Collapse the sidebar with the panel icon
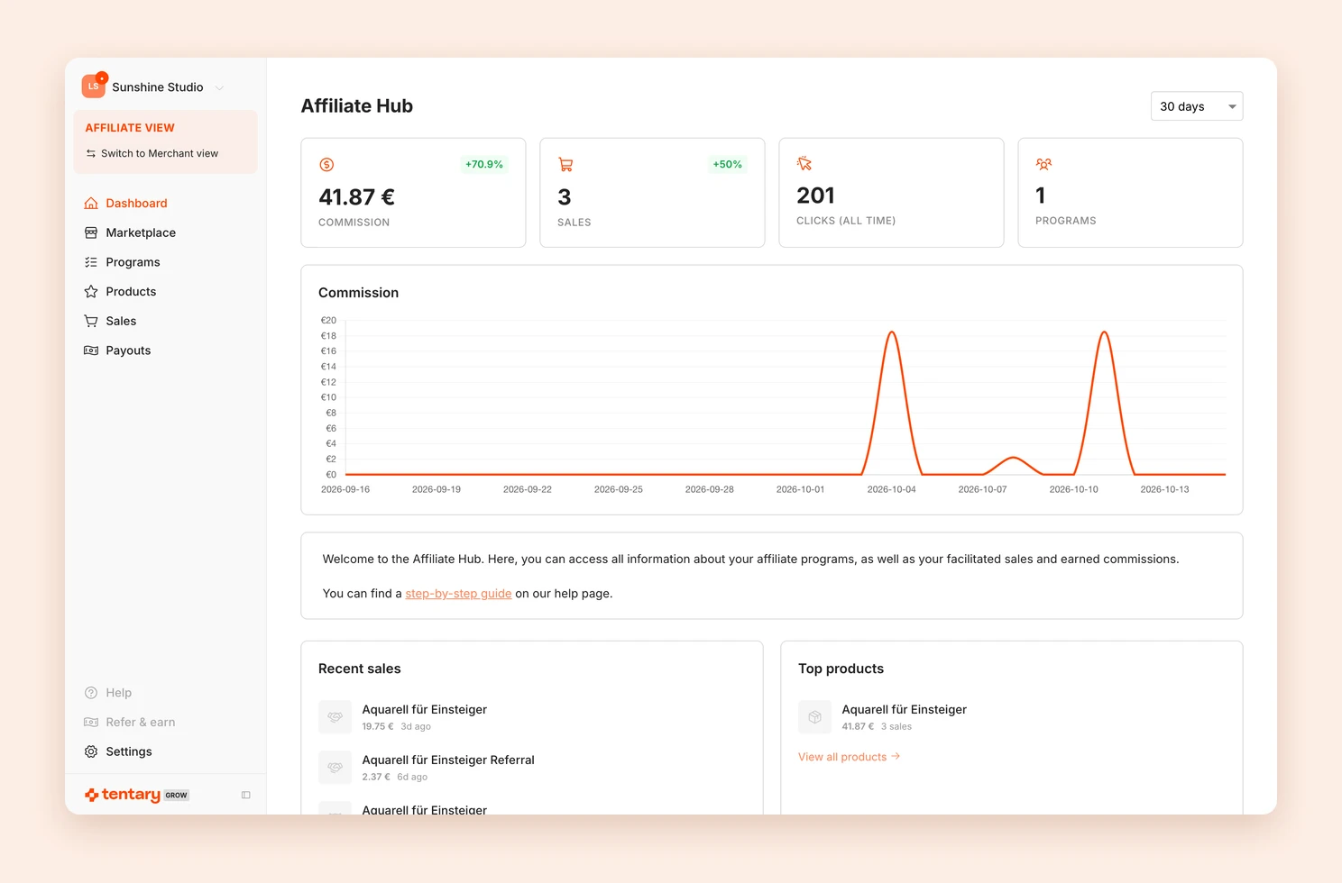The width and height of the screenshot is (1342, 883). tap(246, 795)
